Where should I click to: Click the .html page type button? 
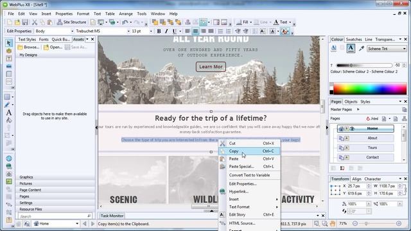[372, 119]
